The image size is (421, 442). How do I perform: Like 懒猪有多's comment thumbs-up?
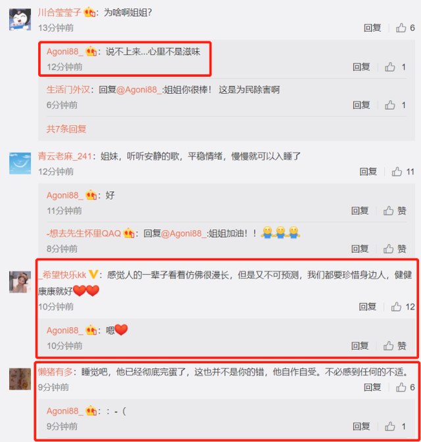(x=401, y=387)
